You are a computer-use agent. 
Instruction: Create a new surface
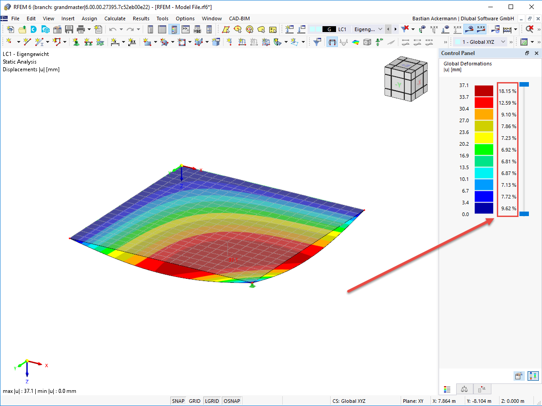pos(147,42)
